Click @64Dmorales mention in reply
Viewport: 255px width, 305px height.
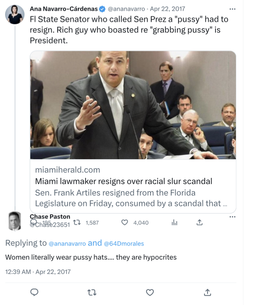(x=124, y=244)
